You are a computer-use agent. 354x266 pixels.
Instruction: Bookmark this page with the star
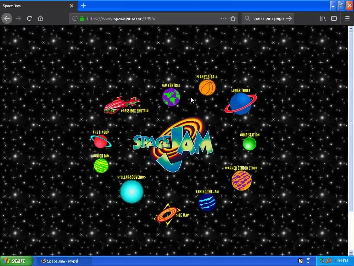point(233,19)
